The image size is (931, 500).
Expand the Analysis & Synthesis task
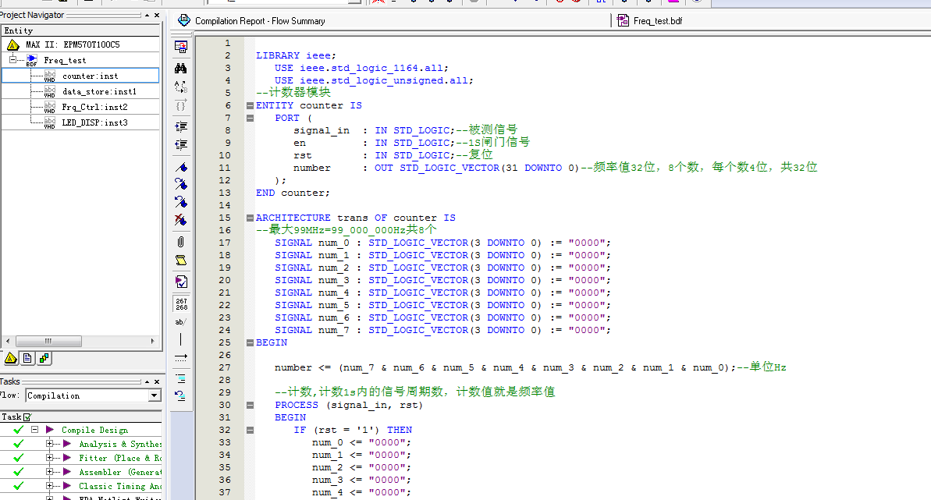(x=49, y=443)
